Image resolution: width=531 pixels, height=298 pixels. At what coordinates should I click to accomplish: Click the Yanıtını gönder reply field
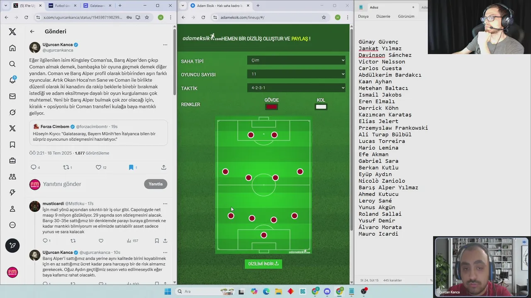tap(91, 184)
